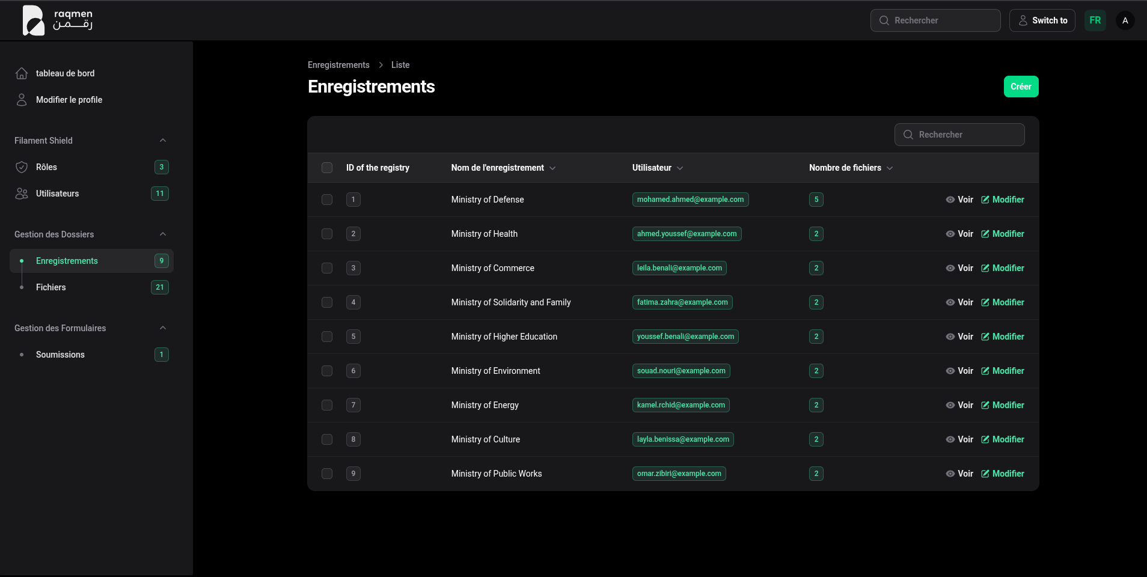
Task: Click the shield icon next to Rôles
Action: [x=22, y=167]
